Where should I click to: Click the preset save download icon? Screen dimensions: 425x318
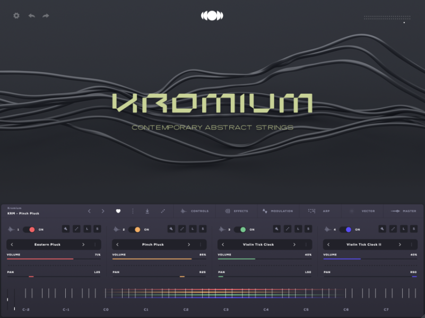click(x=147, y=211)
